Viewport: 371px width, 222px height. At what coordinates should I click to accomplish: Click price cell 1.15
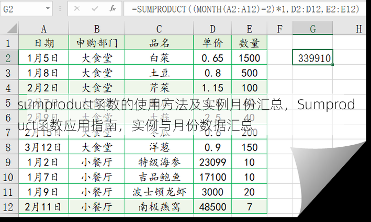[x=212, y=87]
